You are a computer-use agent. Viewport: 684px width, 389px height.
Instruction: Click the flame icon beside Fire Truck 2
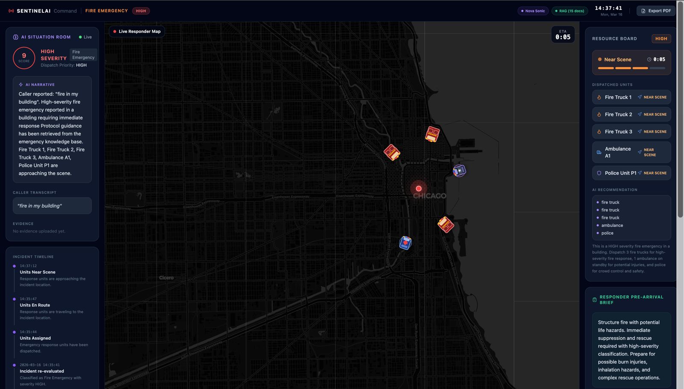599,115
